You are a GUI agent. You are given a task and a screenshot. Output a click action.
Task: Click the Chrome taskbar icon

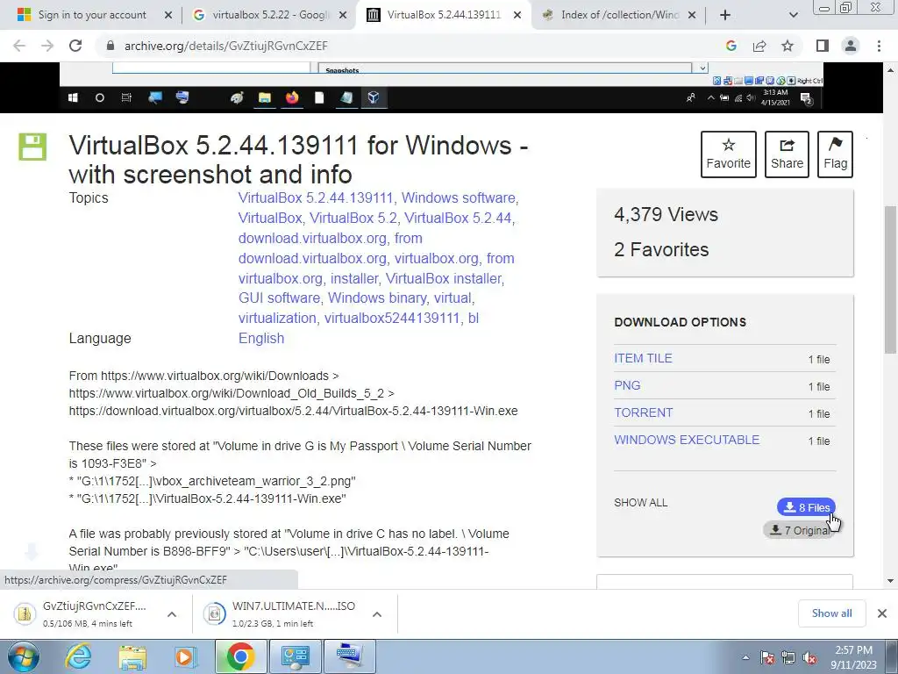pyautogui.click(x=240, y=656)
